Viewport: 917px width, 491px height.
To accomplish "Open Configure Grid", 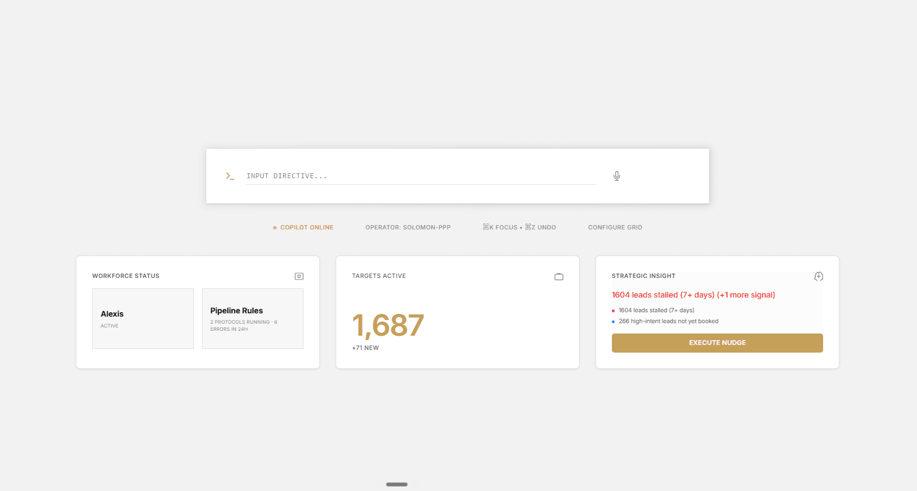I will pyautogui.click(x=615, y=227).
